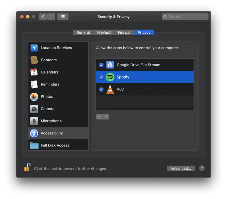227x199 pixels.
Task: Open the FileVault tab
Action: (104, 32)
